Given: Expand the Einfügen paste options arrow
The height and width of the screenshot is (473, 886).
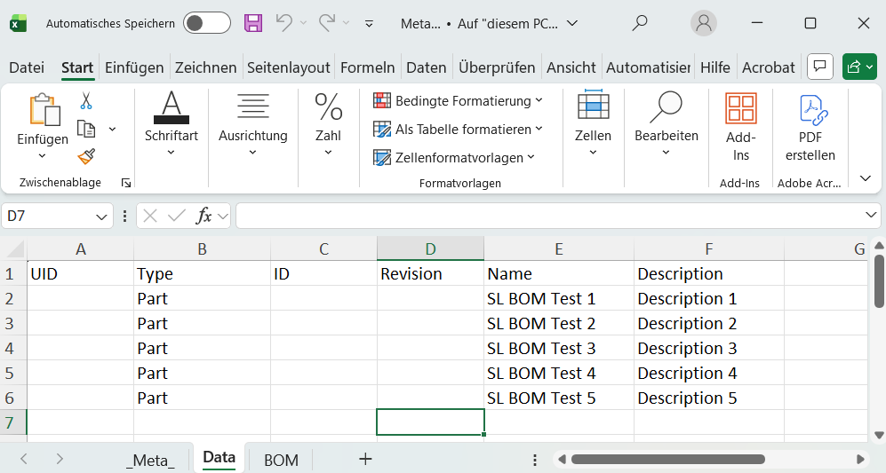Looking at the screenshot, I should coord(43,156).
